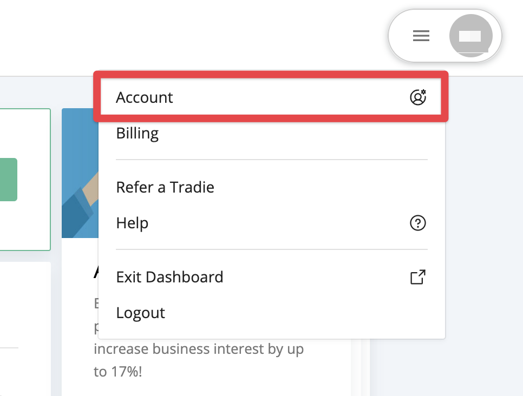Click the account settings person icon
The width and height of the screenshot is (523, 396).
[417, 97]
